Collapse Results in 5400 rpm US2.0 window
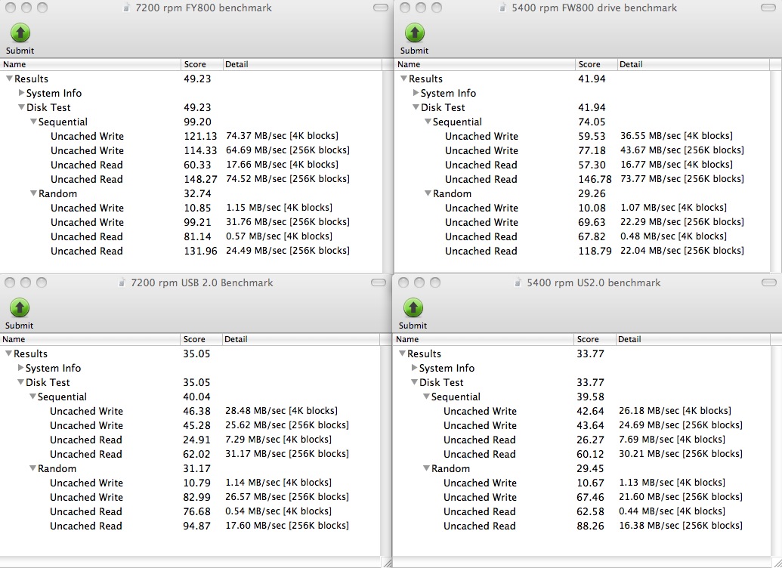Viewport: 782px width, 568px height. point(402,353)
